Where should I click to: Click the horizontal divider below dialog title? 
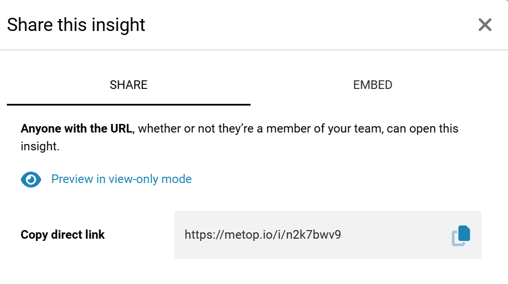point(254,50)
